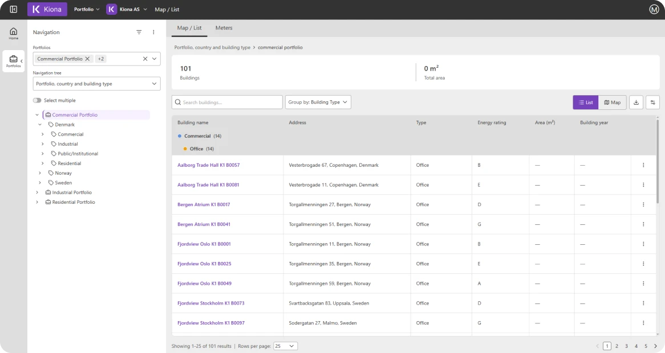The height and width of the screenshot is (353, 665).
Task: Open row menu for Fjordview Stockholm K1 B0073
Action: click(643, 303)
